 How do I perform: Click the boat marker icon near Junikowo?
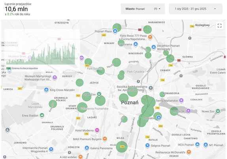pyautogui.click(x=8, y=130)
